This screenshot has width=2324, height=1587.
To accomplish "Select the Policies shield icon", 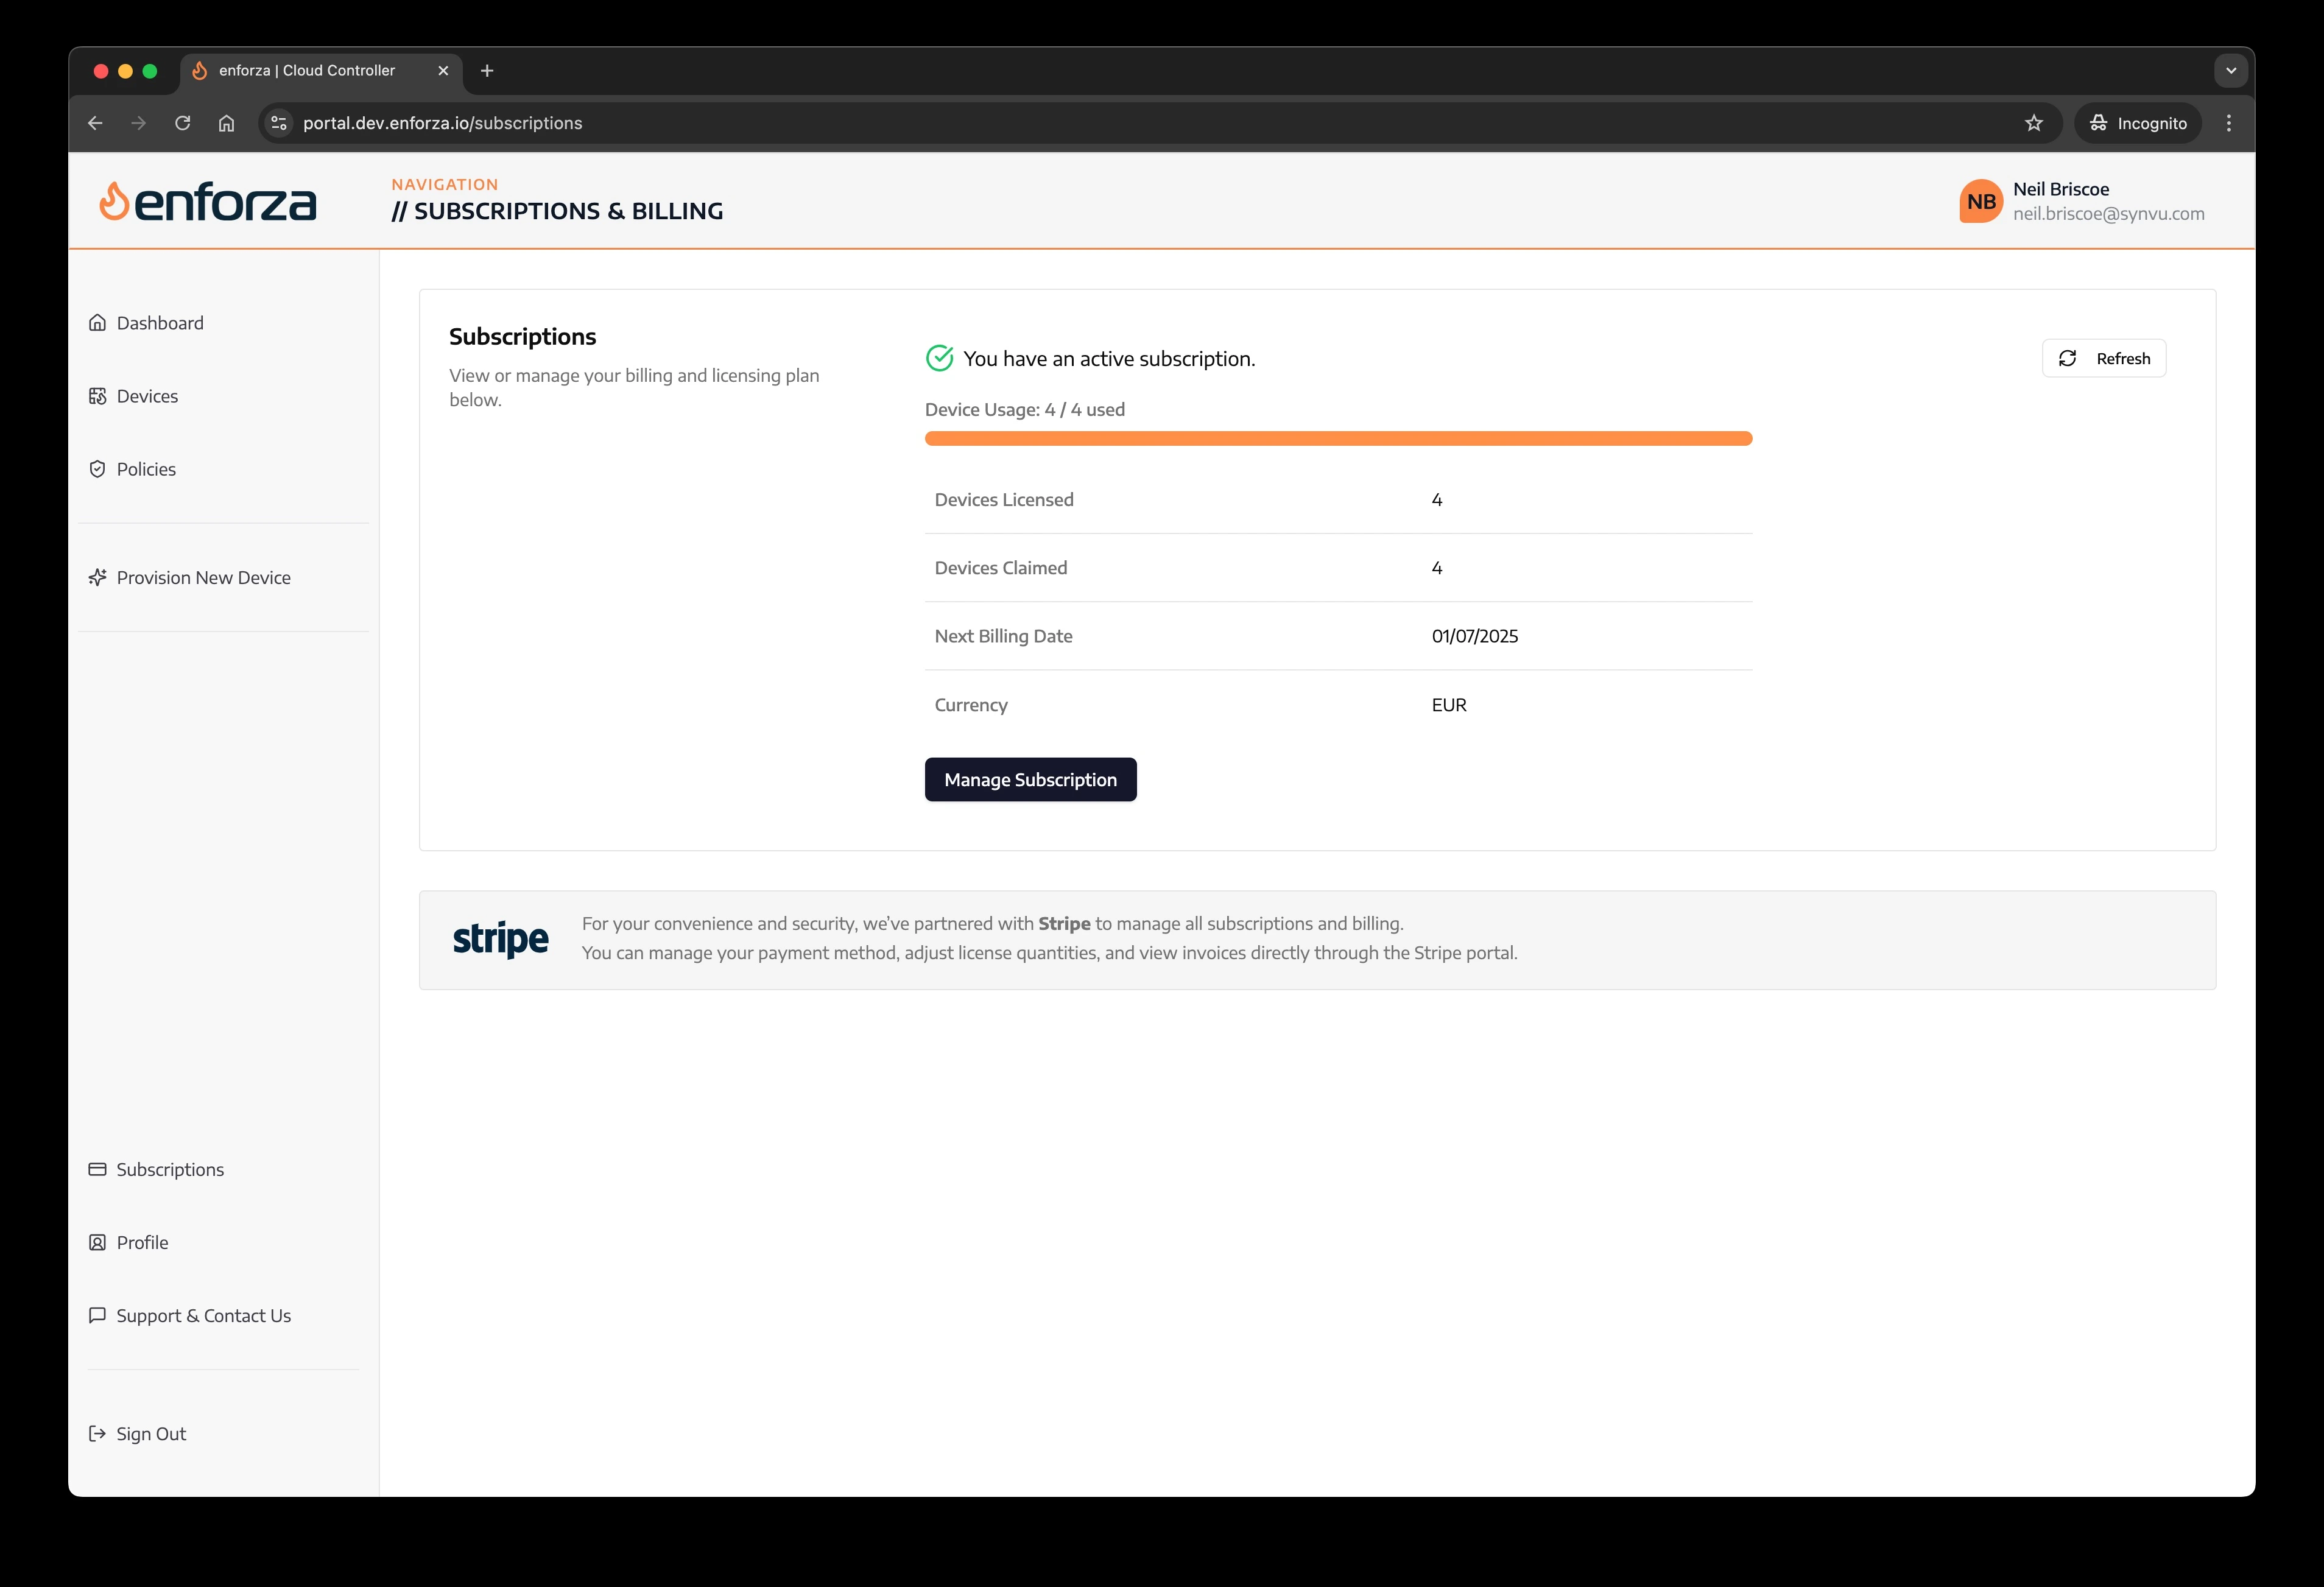I will pyautogui.click(x=97, y=468).
